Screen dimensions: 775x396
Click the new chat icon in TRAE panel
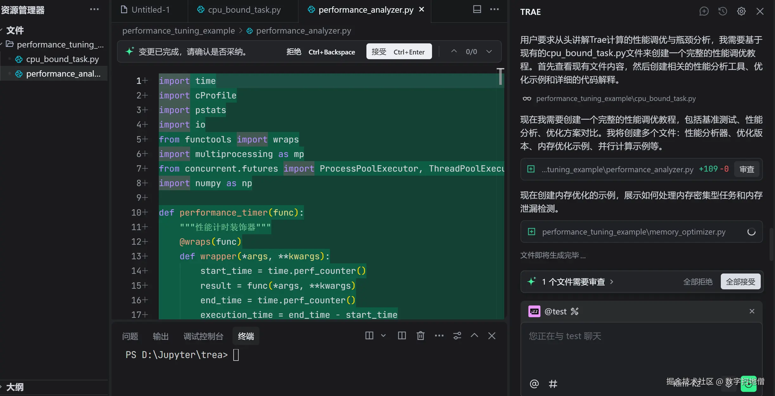[704, 11]
